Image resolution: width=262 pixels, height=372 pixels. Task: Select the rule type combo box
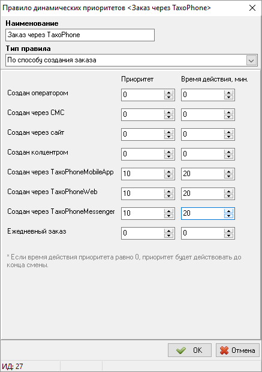(131, 61)
